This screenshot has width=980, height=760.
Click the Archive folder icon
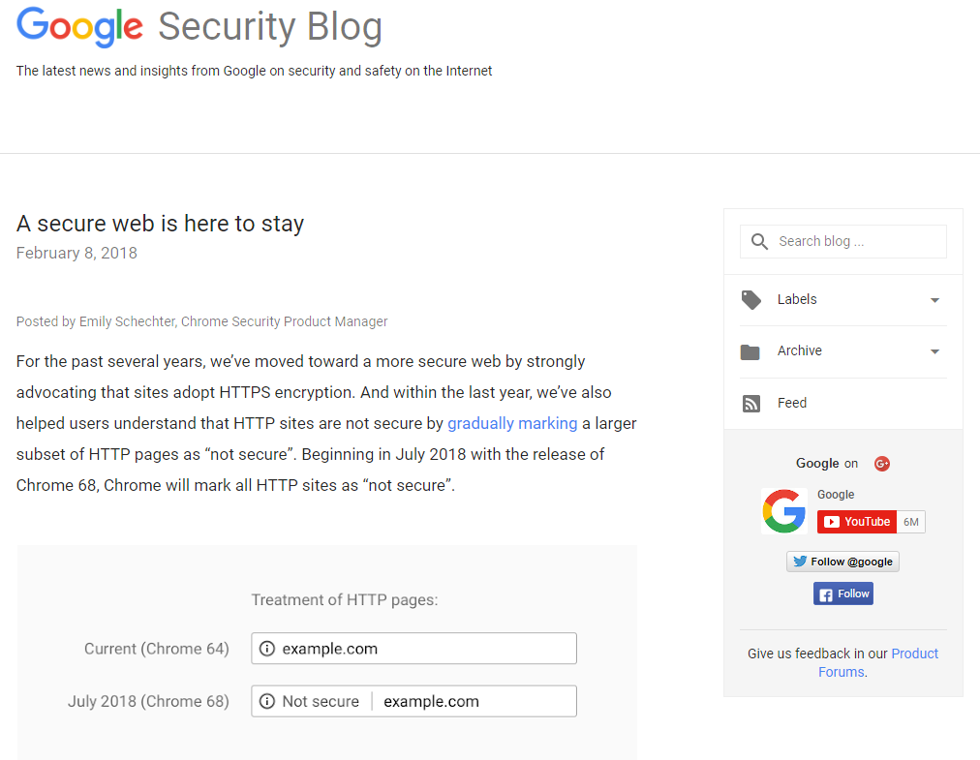pos(750,351)
